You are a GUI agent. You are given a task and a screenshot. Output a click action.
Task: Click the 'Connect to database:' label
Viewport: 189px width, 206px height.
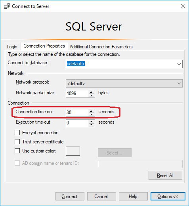click(x=28, y=63)
